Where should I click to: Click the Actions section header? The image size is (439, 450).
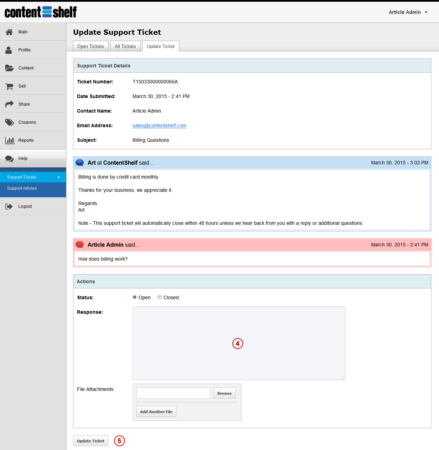[252, 281]
